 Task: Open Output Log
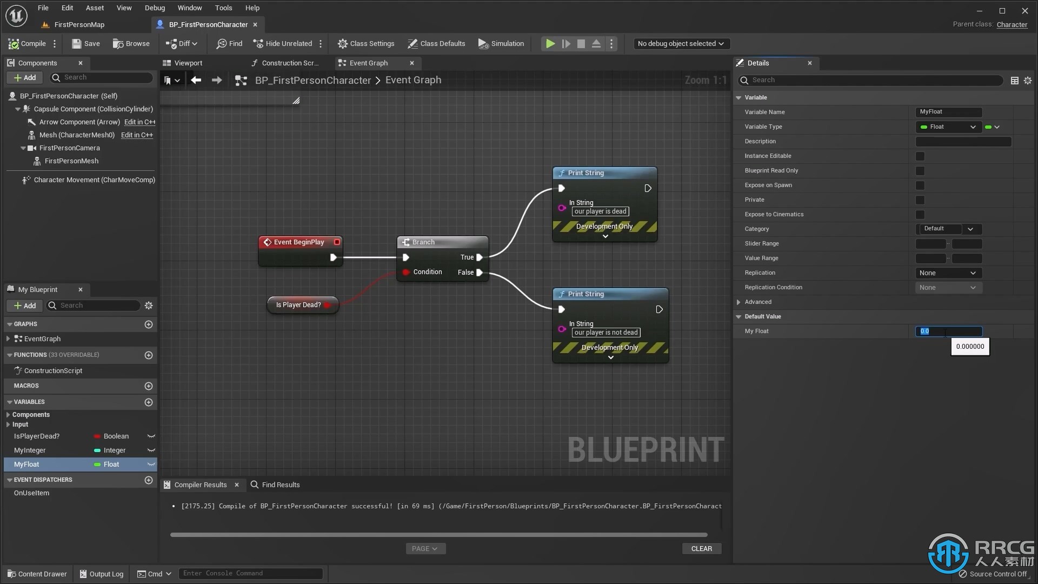pyautogui.click(x=102, y=574)
